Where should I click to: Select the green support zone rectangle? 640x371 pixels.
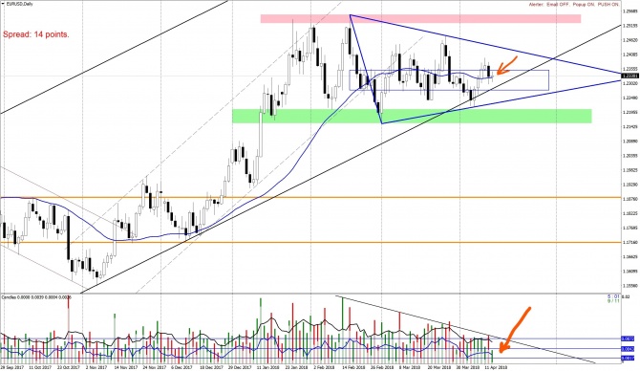412,116
